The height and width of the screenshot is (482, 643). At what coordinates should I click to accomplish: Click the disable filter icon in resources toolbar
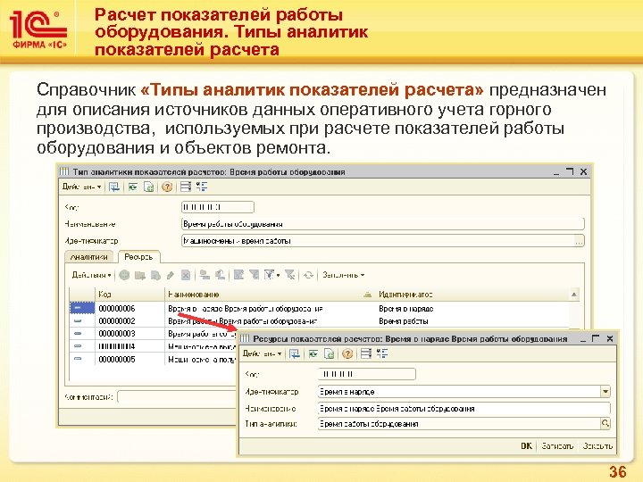click(x=290, y=275)
